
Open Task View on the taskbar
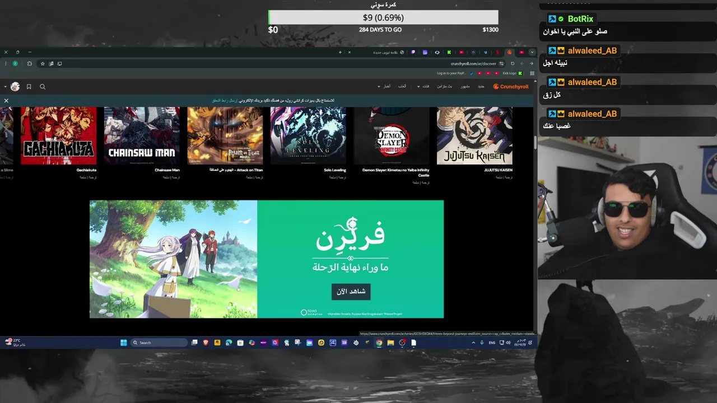(x=194, y=343)
